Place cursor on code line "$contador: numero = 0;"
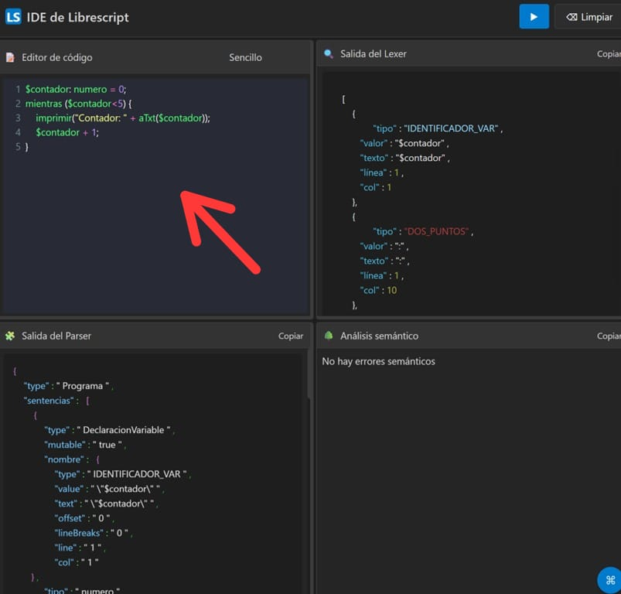The width and height of the screenshot is (621, 594). [x=76, y=89]
